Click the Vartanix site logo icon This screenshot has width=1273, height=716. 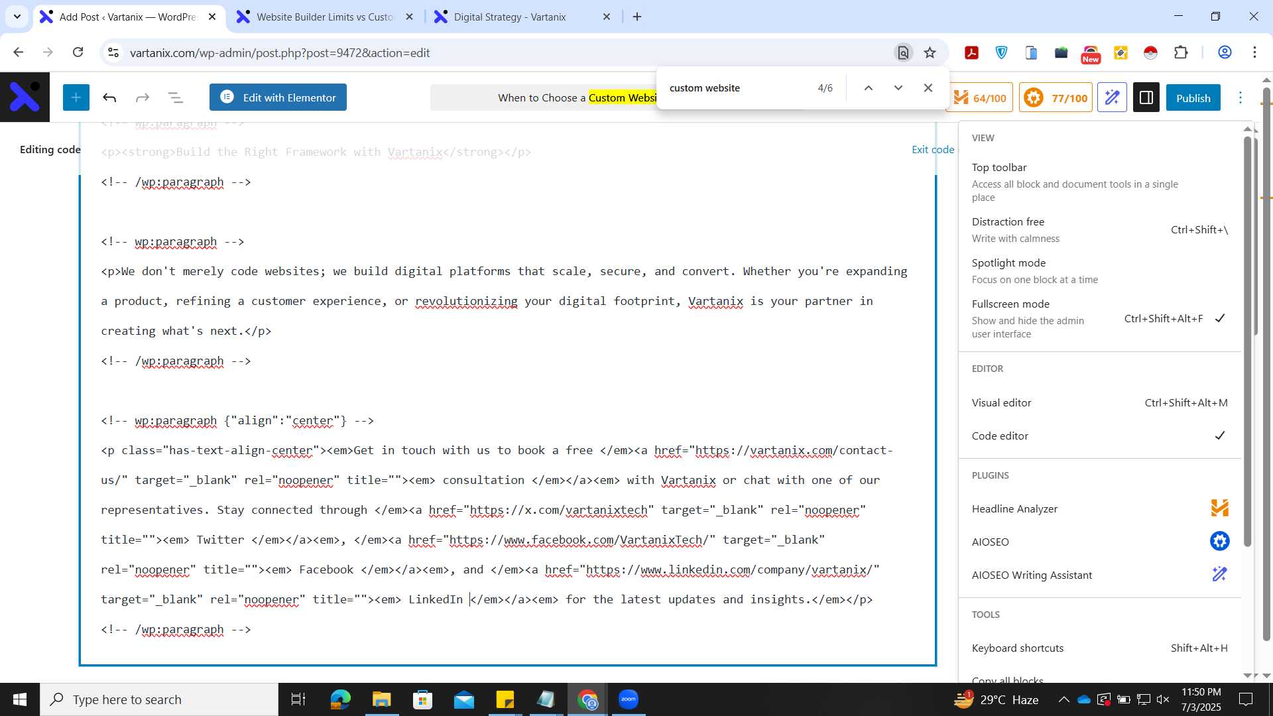click(25, 97)
